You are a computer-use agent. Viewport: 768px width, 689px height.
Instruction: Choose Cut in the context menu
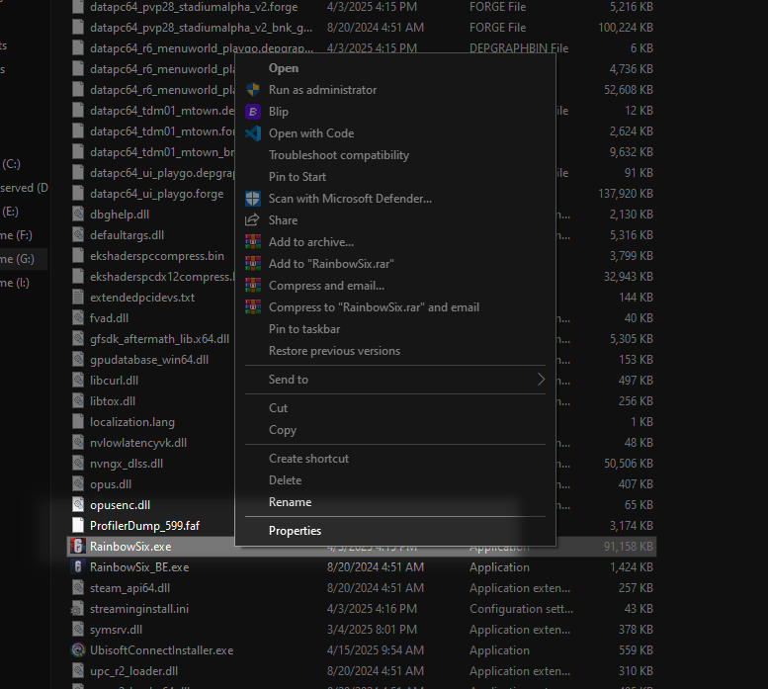394,408
